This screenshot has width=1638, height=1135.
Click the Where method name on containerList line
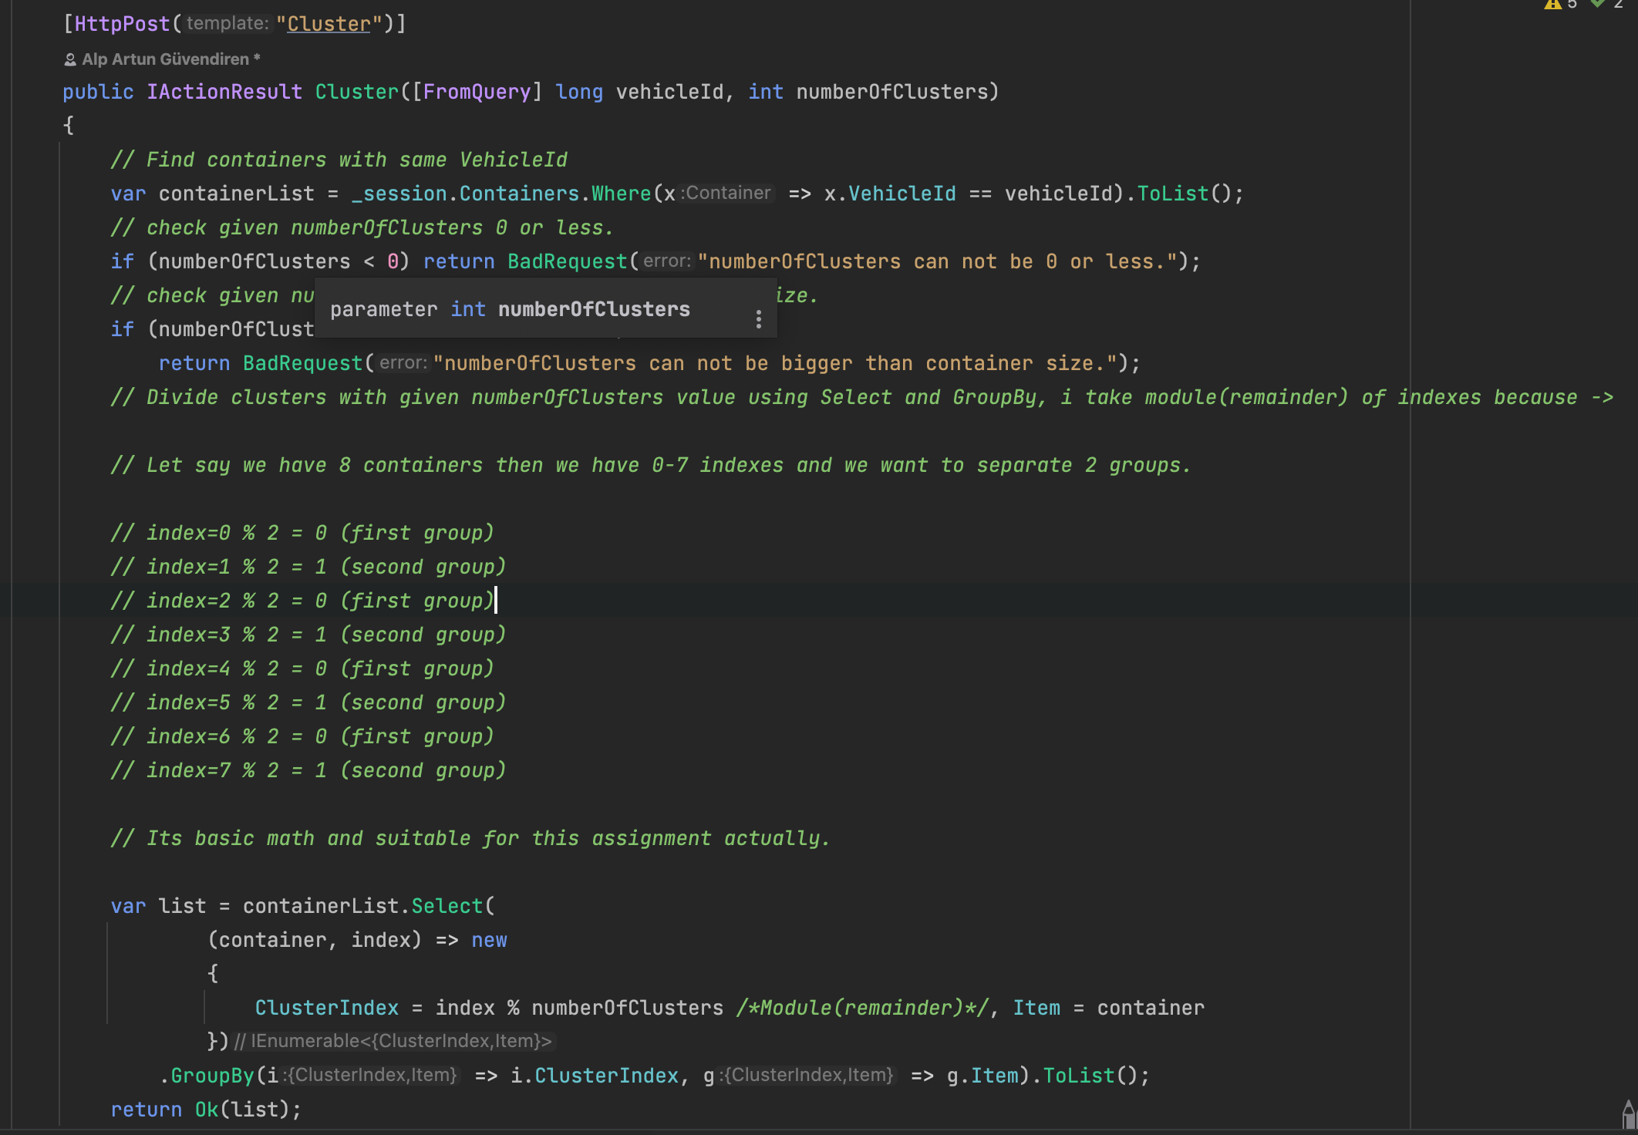coord(622,193)
